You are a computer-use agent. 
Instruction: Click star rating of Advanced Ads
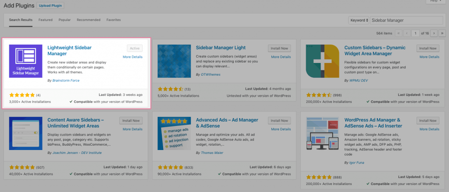pos(171,167)
